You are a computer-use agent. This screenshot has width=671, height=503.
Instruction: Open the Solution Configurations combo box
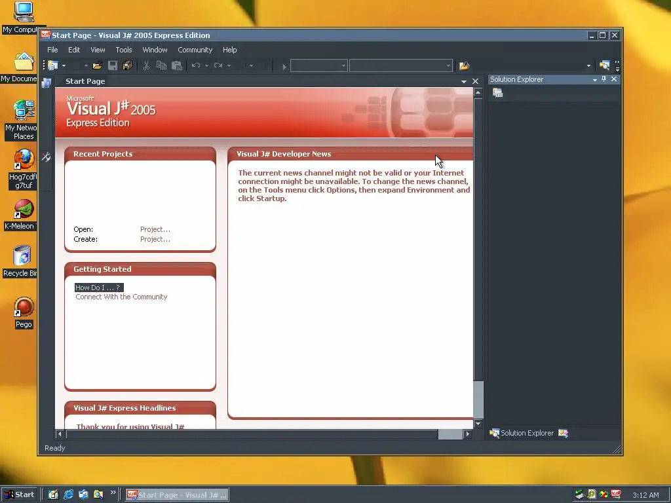(x=319, y=66)
